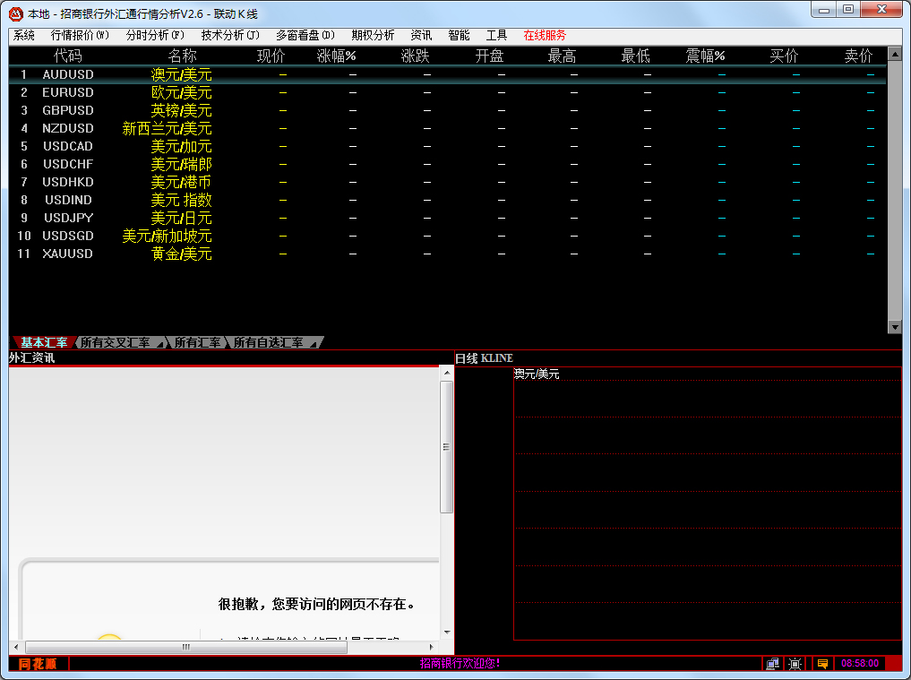This screenshot has height=680, width=911.
Task: Click the China Merchants Bank title bar icon
Action: (16, 13)
